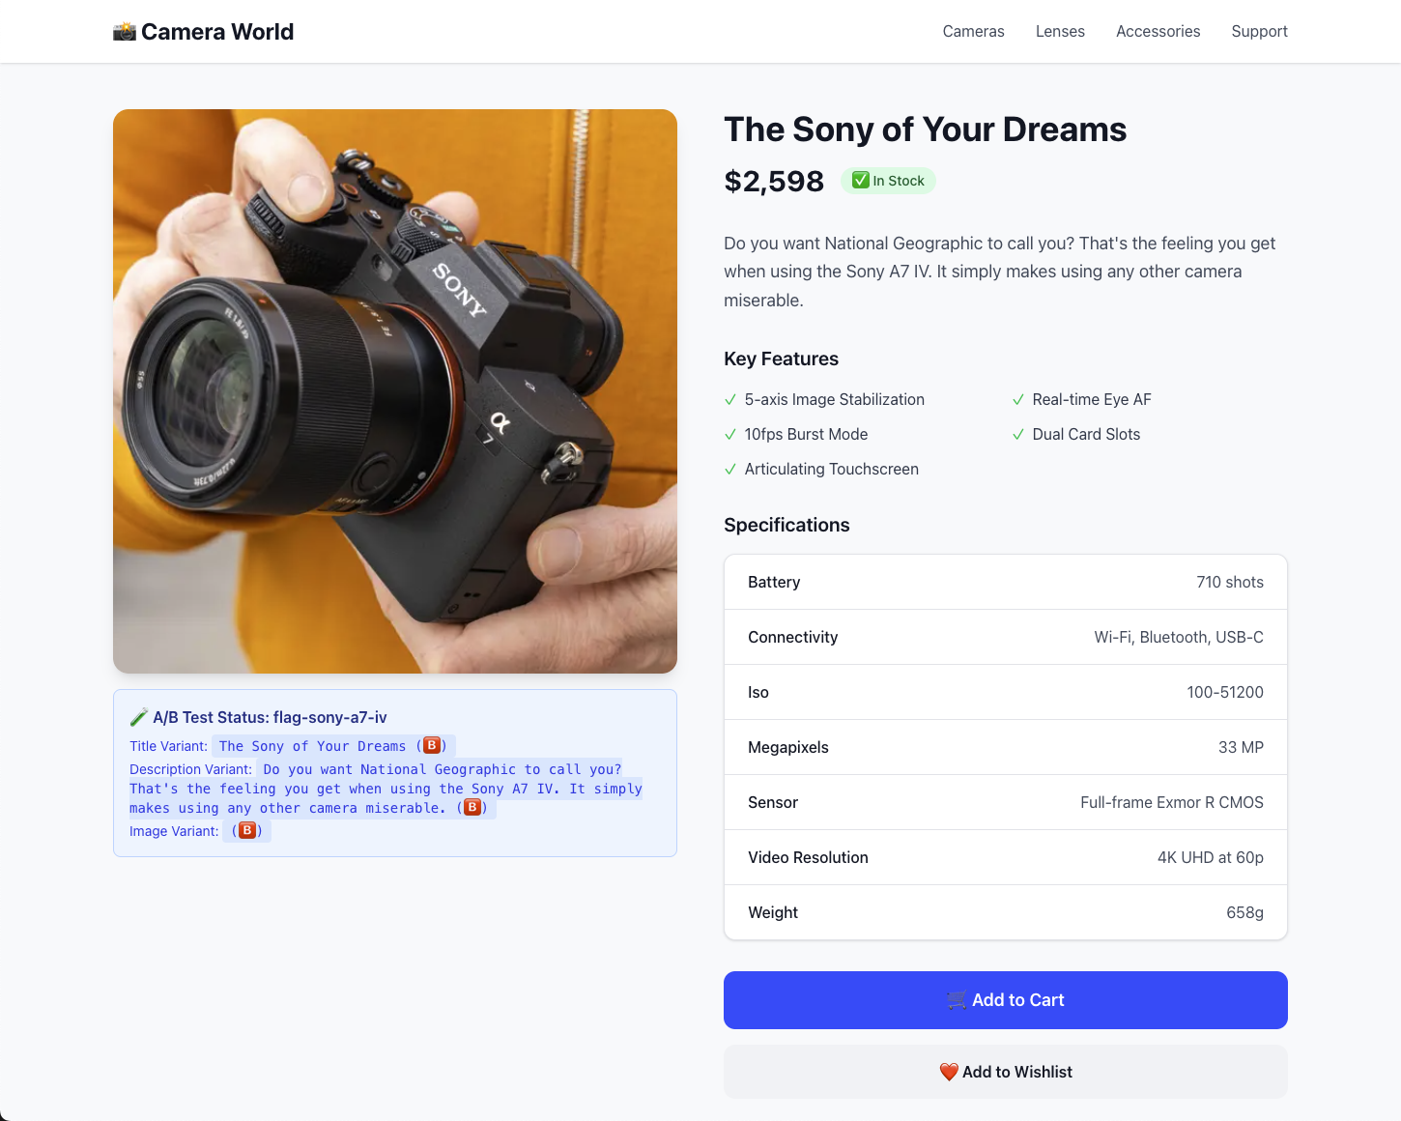Click checkmark next to Dual Card Slots
Screen dimensions: 1401x1121
(x=1018, y=435)
